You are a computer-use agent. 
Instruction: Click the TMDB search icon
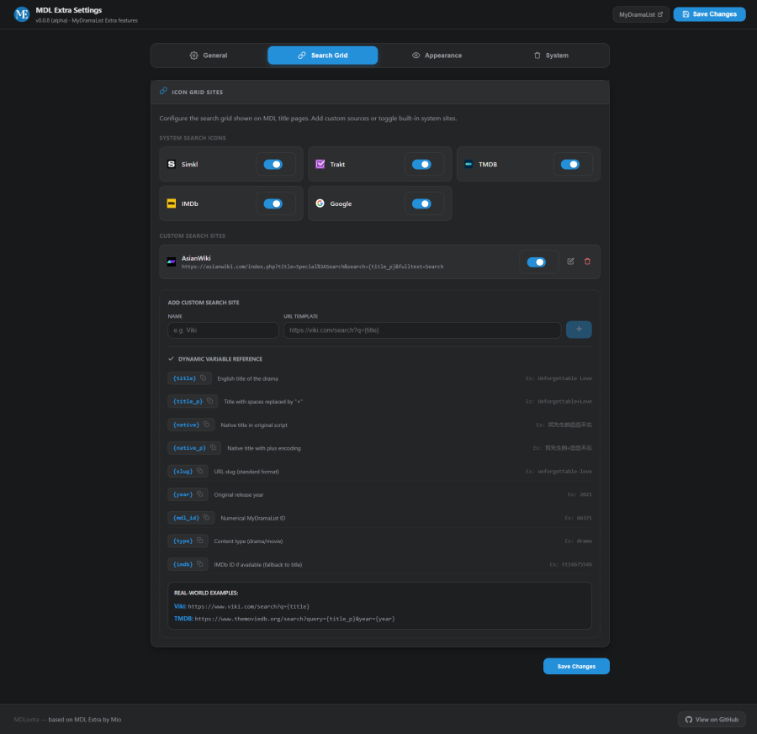468,164
